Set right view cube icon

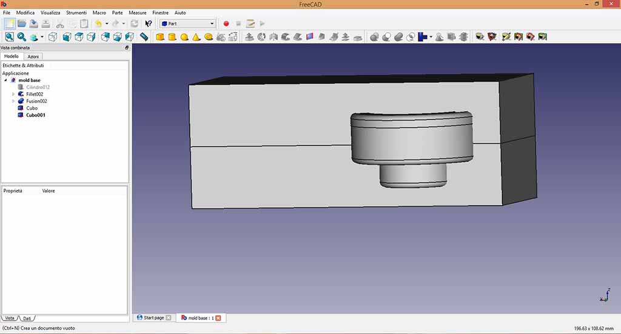point(91,37)
